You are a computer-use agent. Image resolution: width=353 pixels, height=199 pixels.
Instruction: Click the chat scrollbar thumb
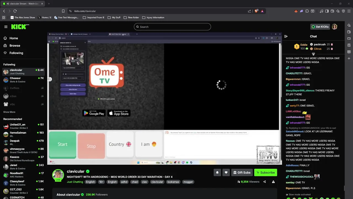pyautogui.click(x=344, y=188)
